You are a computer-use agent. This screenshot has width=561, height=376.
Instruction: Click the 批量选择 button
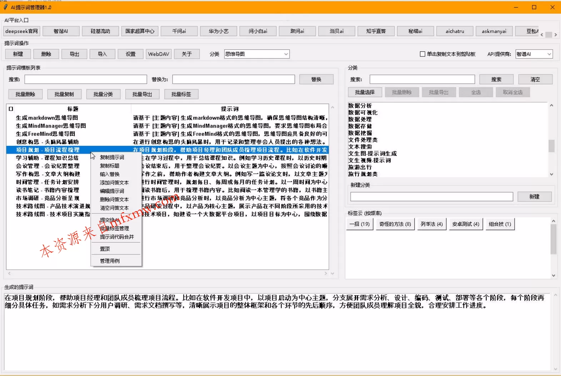[x=365, y=92]
